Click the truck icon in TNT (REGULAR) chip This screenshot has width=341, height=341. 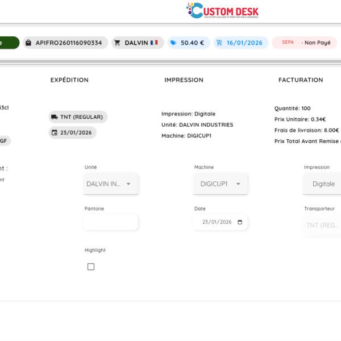55,117
